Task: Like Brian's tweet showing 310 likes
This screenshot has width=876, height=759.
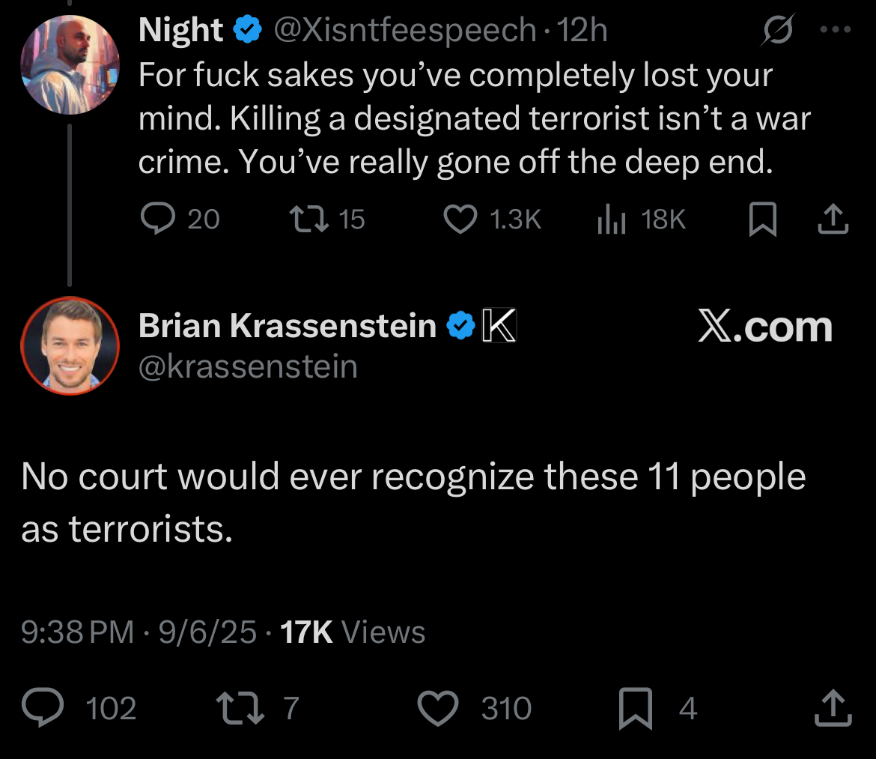Action: [438, 708]
